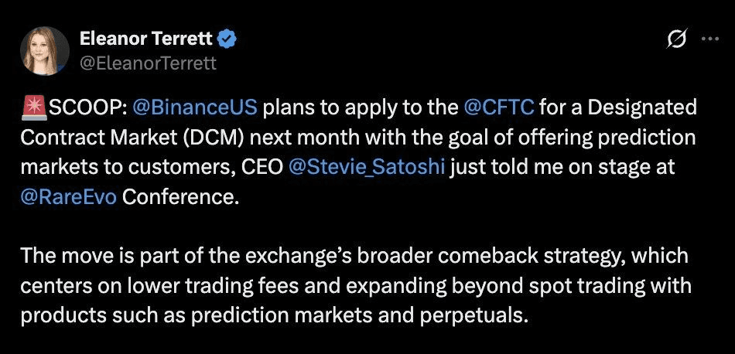Viewport: 735px width, 354px height.
Task: Open Eleanor Terrett's profile photo
Action: (45, 50)
